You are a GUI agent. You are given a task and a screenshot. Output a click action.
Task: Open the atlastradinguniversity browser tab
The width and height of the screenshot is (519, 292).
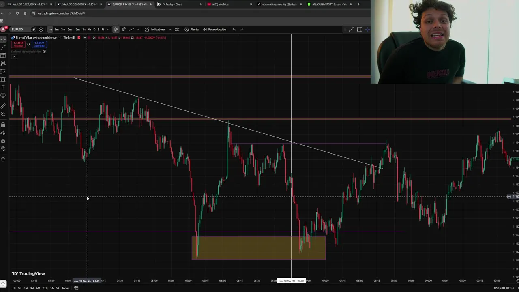[280, 4]
